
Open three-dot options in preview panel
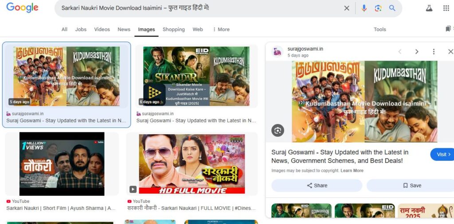click(434, 52)
